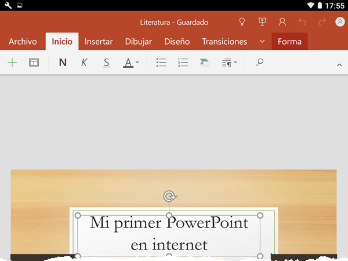Open font color A dropdown

point(131,63)
